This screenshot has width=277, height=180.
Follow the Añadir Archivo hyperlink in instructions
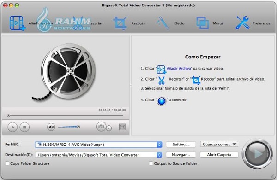179,68
